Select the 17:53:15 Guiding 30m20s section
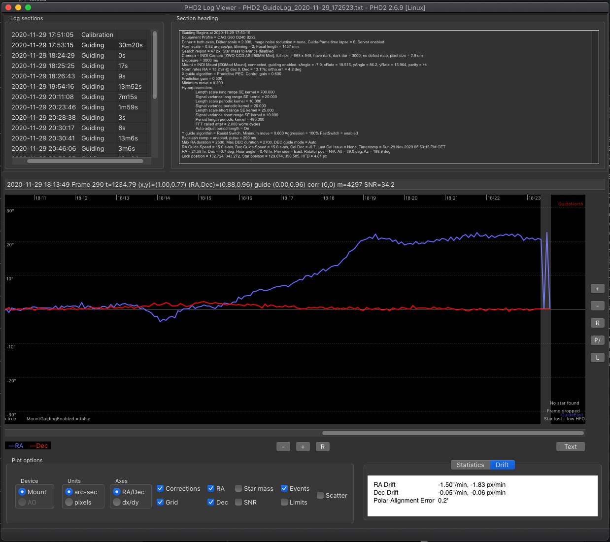The width and height of the screenshot is (610, 542). (x=79, y=45)
